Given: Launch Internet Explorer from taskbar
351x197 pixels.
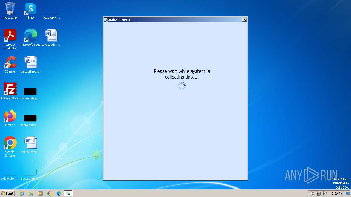Looking at the screenshot, I should click(x=22, y=193).
